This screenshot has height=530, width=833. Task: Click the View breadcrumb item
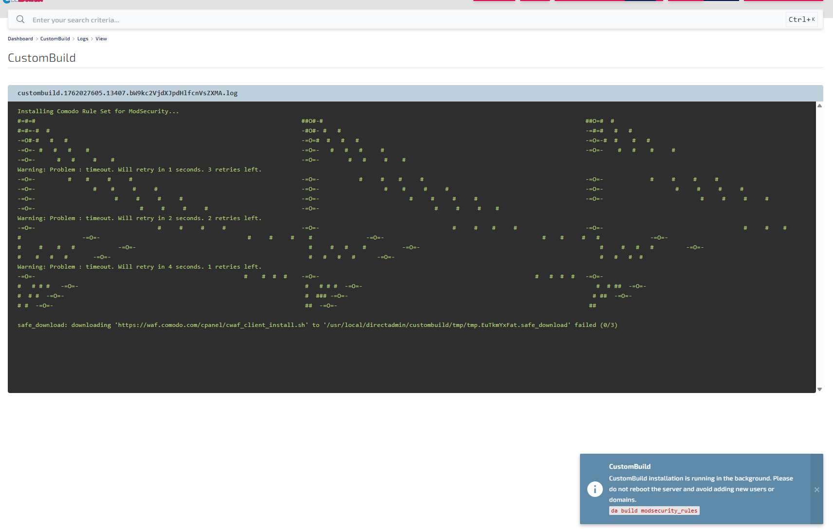101,39
